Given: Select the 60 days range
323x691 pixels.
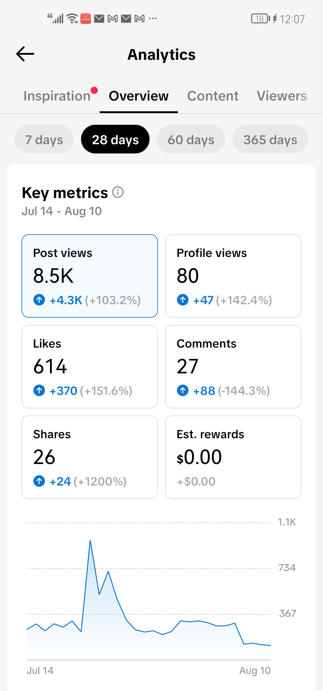Looking at the screenshot, I should pos(191,139).
